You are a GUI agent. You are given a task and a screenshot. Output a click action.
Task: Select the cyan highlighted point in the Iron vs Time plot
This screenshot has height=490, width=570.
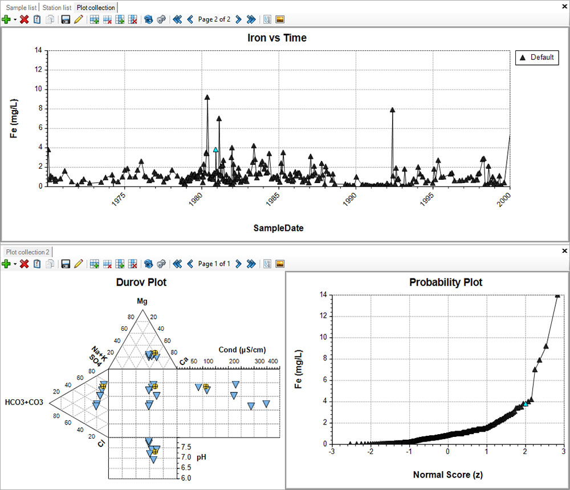point(215,149)
